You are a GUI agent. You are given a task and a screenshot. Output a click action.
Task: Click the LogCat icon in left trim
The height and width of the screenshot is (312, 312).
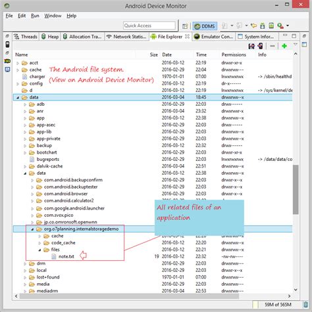[x=7, y=61]
